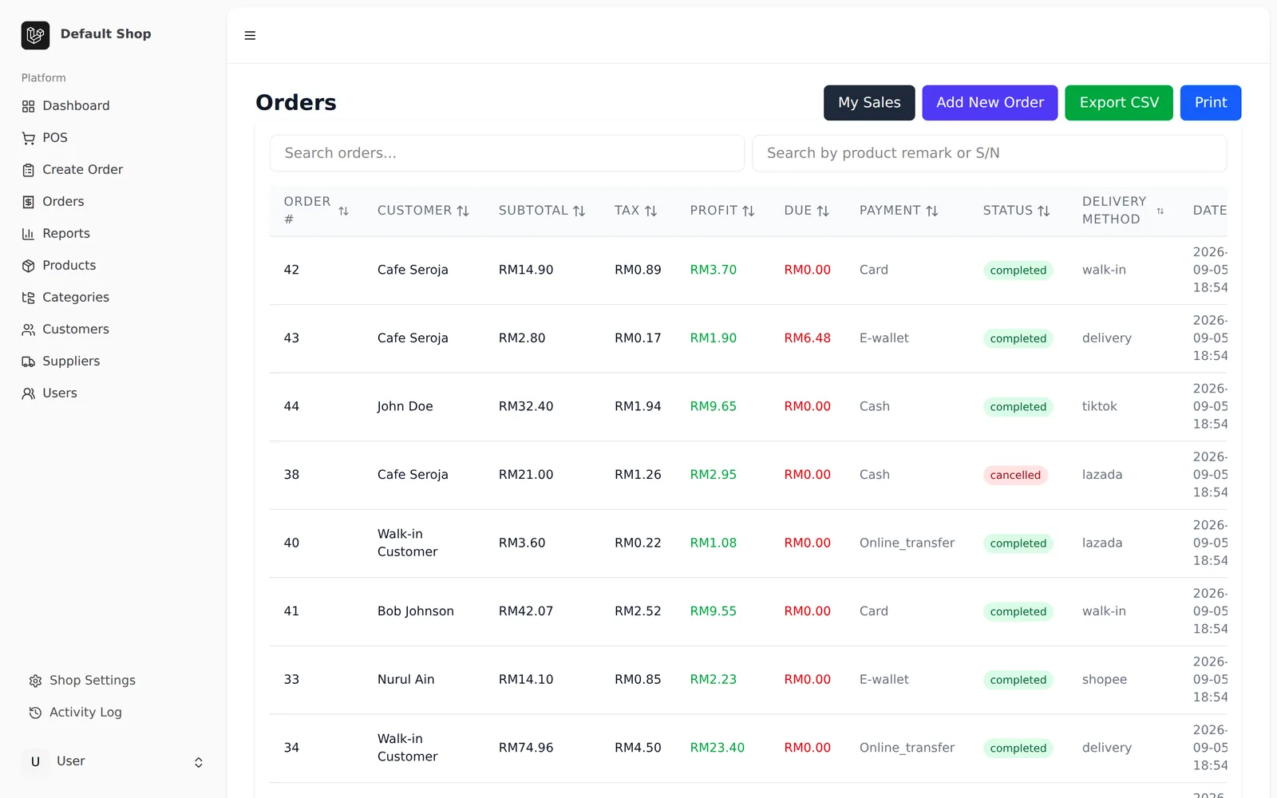Sort by Due column arrows

tap(823, 211)
